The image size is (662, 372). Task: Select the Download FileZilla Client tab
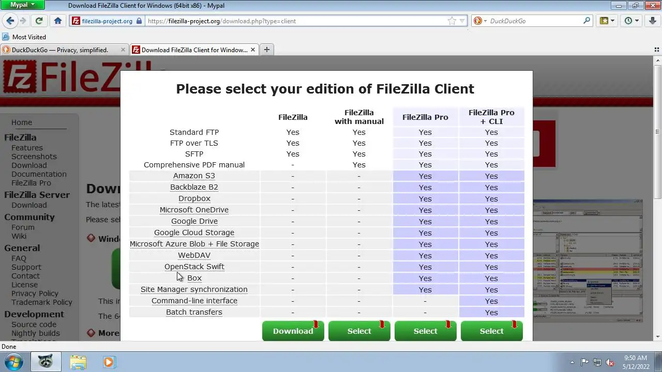point(194,50)
